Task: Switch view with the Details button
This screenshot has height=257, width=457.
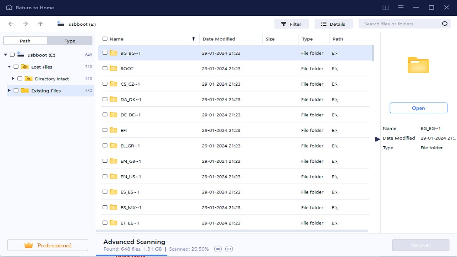Action: (333, 24)
